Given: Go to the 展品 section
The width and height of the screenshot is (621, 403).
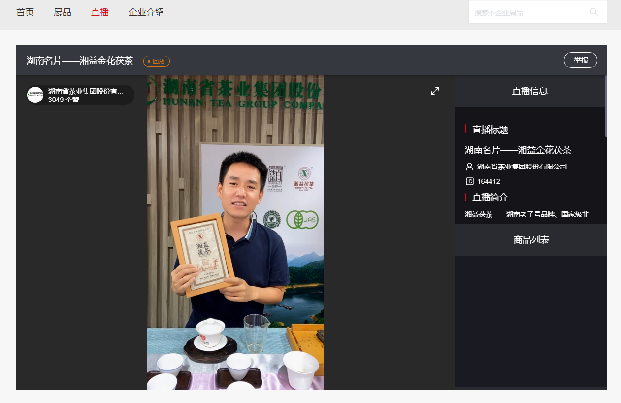Looking at the screenshot, I should coord(63,12).
